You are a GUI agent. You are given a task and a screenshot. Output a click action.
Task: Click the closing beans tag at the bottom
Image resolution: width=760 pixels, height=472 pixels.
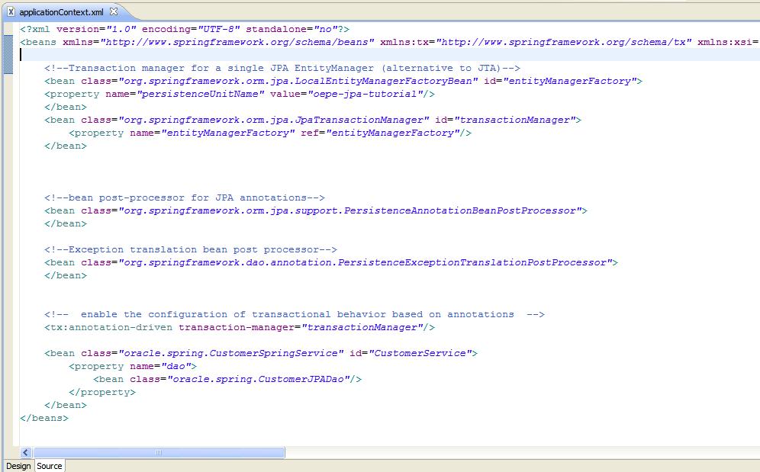click(x=43, y=418)
